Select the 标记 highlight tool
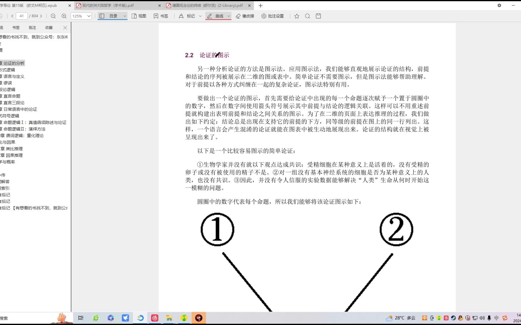The height and width of the screenshot is (325, 521). tap(187, 16)
